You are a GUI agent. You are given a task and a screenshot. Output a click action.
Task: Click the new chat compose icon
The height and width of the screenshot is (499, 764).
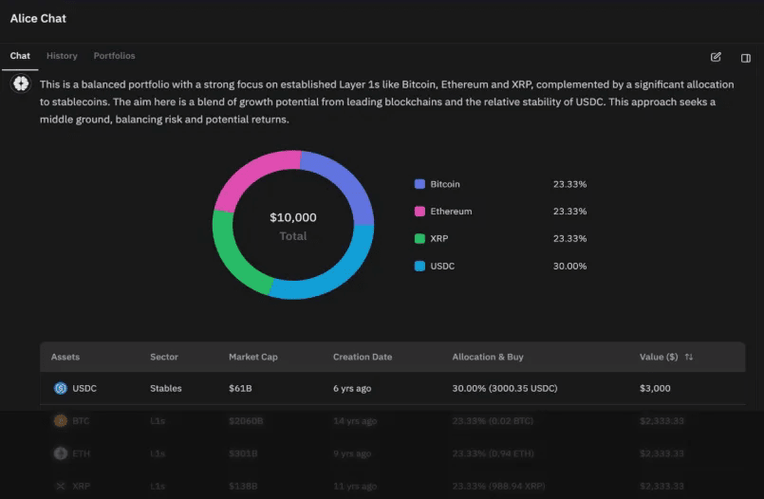[x=716, y=57]
